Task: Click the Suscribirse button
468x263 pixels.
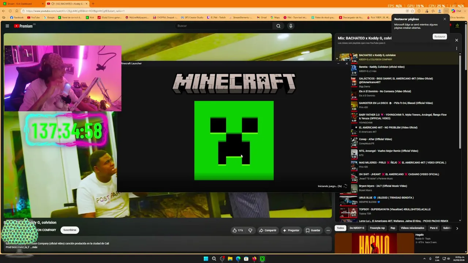Action: point(69,230)
